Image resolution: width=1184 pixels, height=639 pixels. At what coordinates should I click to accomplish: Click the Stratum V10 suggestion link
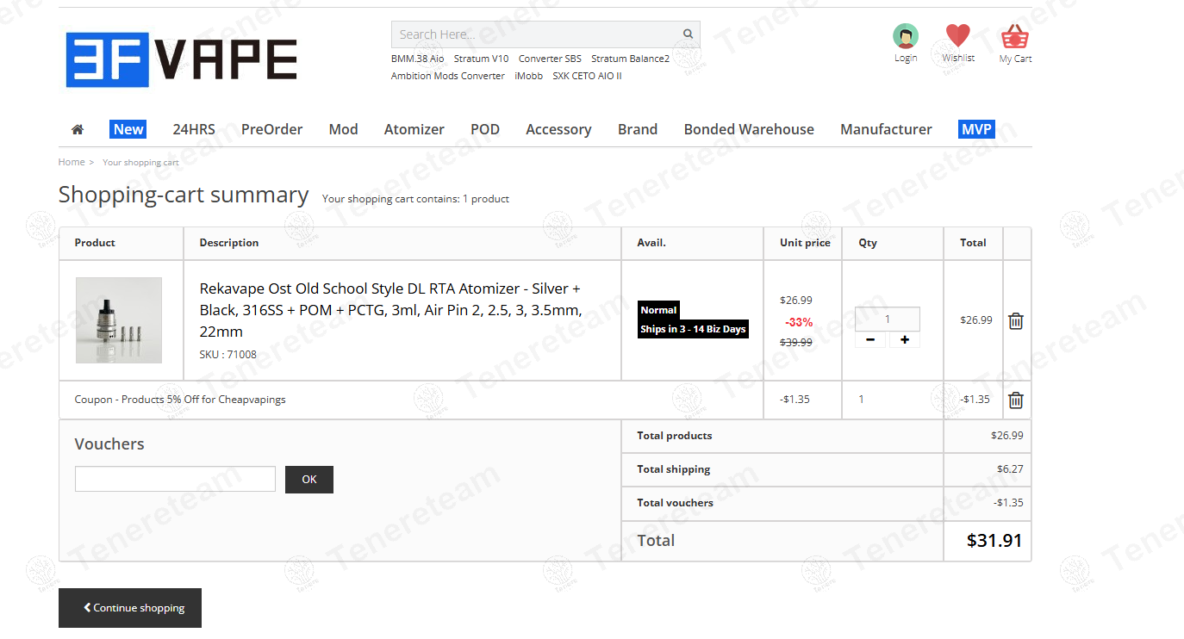coord(481,59)
